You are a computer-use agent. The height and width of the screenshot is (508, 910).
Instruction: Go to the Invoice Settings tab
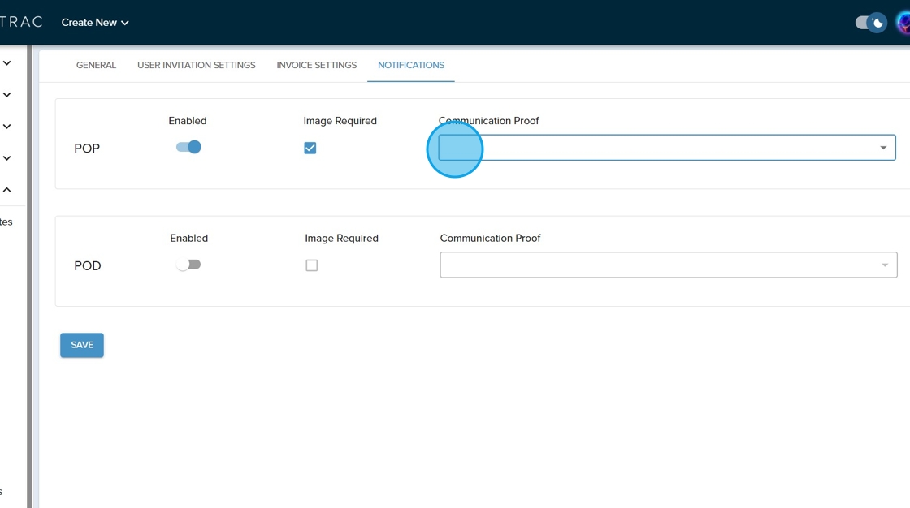pyautogui.click(x=316, y=65)
